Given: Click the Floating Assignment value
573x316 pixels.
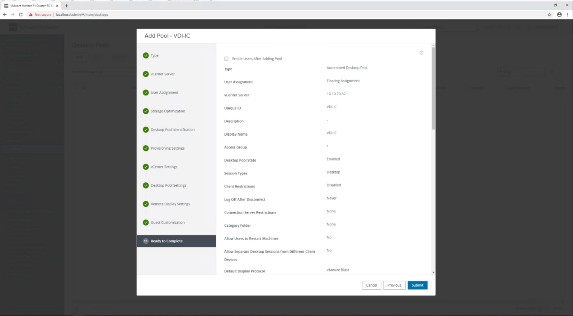Looking at the screenshot, I should pyautogui.click(x=343, y=81).
